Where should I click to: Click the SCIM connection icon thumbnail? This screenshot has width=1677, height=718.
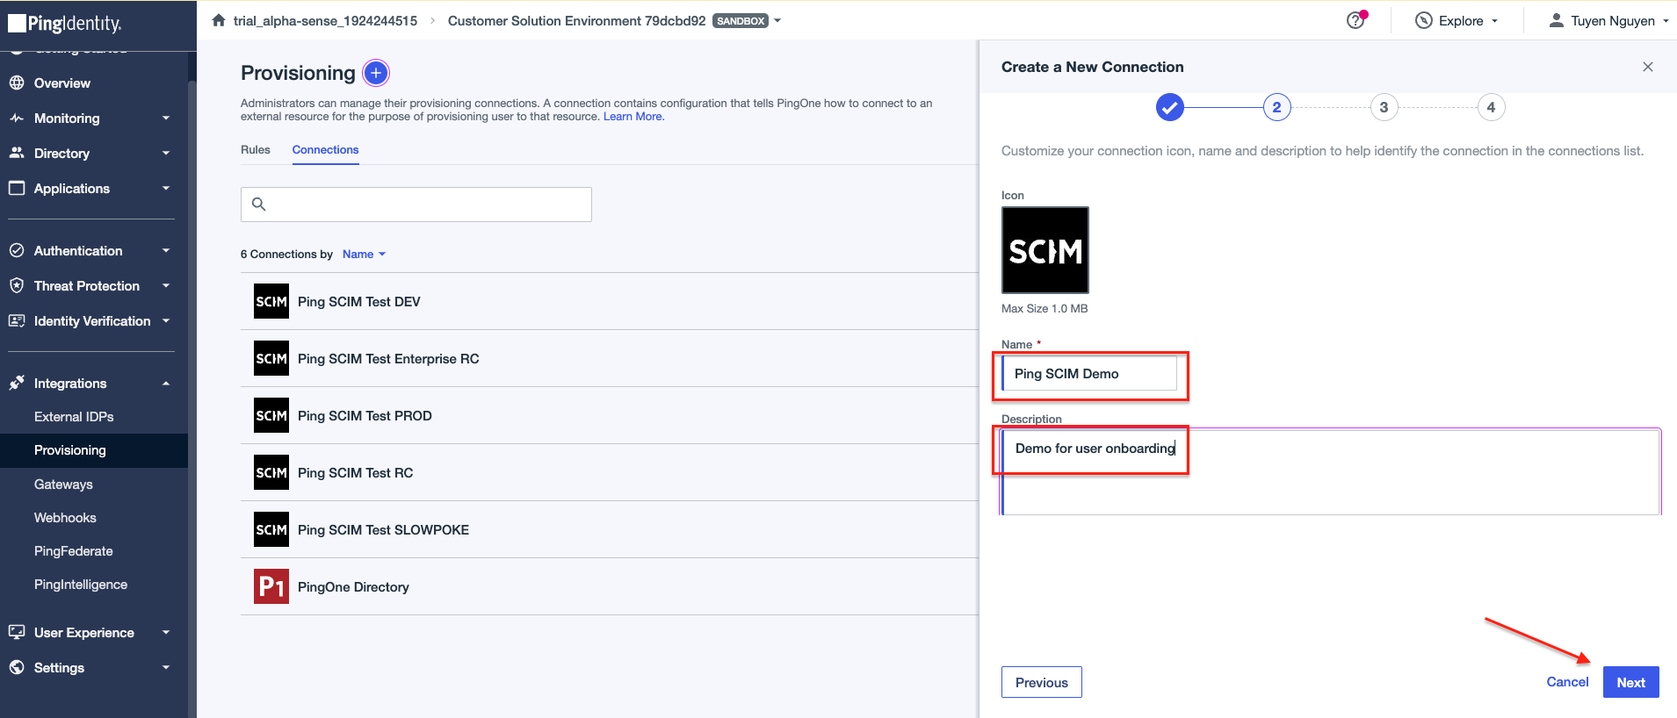pos(1045,250)
